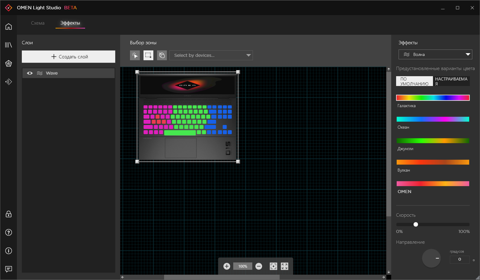The width and height of the screenshot is (480, 280).
Task: Switch to the Эффекты tab
Action: (x=70, y=23)
